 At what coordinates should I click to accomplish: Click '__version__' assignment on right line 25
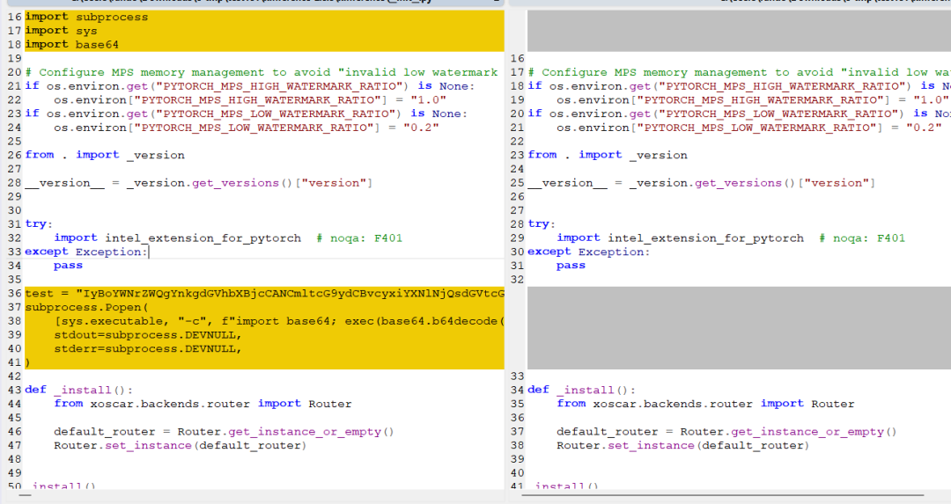pos(702,183)
